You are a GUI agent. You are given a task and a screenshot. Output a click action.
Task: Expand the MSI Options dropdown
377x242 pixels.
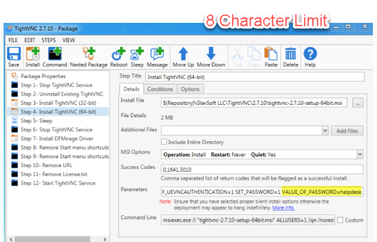pyautogui.click(x=359, y=154)
